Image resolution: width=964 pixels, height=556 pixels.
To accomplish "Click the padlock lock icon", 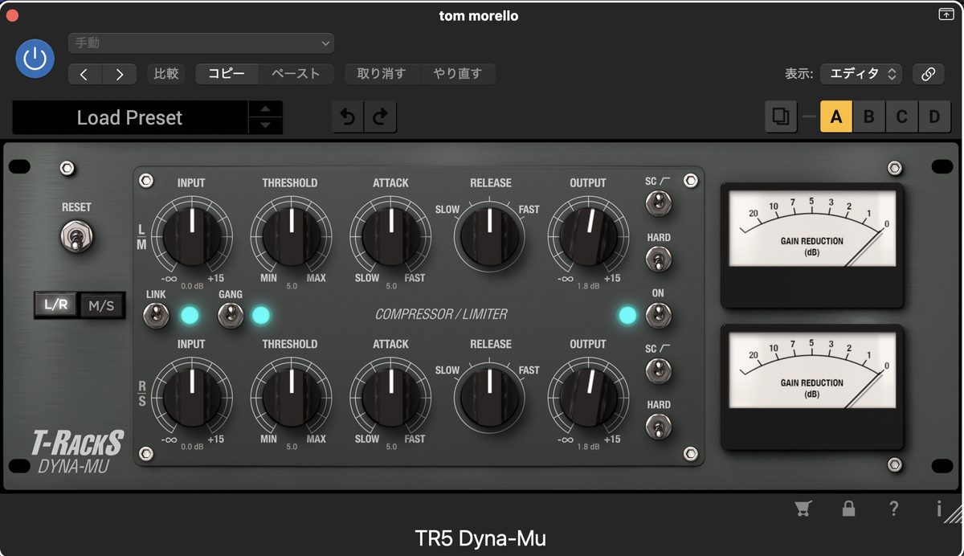I will (848, 508).
